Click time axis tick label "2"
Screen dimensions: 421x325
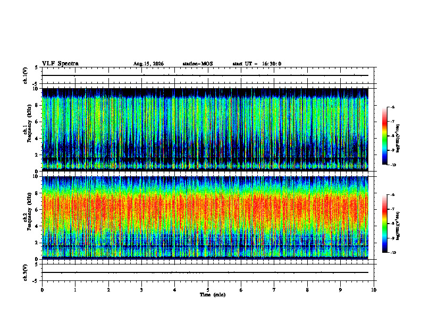pos(108,290)
